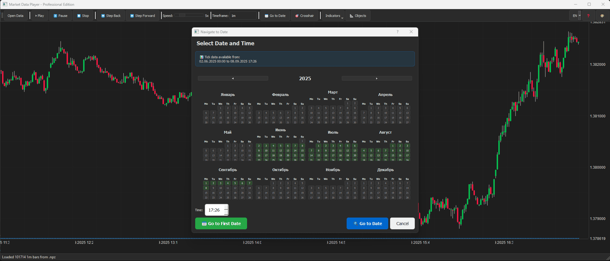This screenshot has width=610, height=261.
Task: Open the Objects panel button
Action: [x=358, y=16]
